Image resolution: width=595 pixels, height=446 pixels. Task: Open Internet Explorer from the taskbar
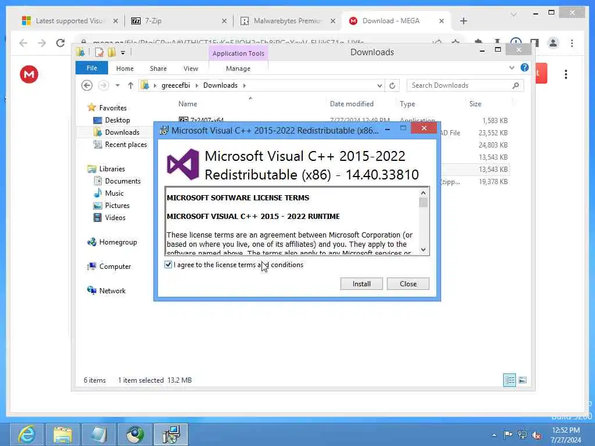[x=27, y=434]
